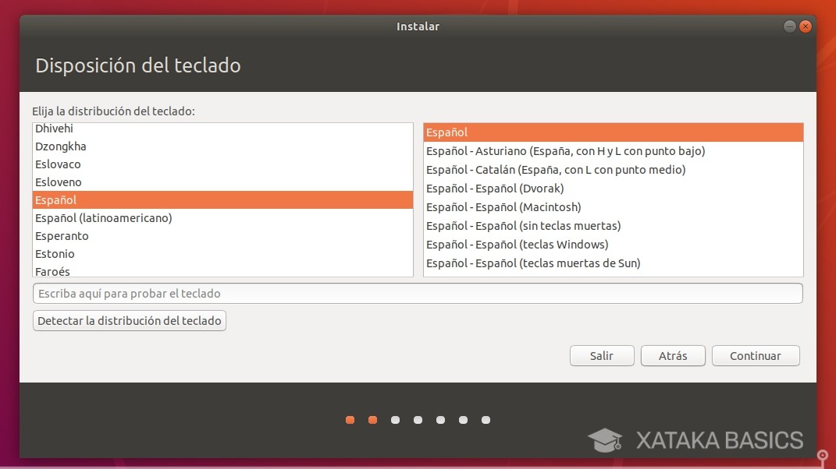Close the Instalar window
The width and height of the screenshot is (836, 469).
pos(806,26)
